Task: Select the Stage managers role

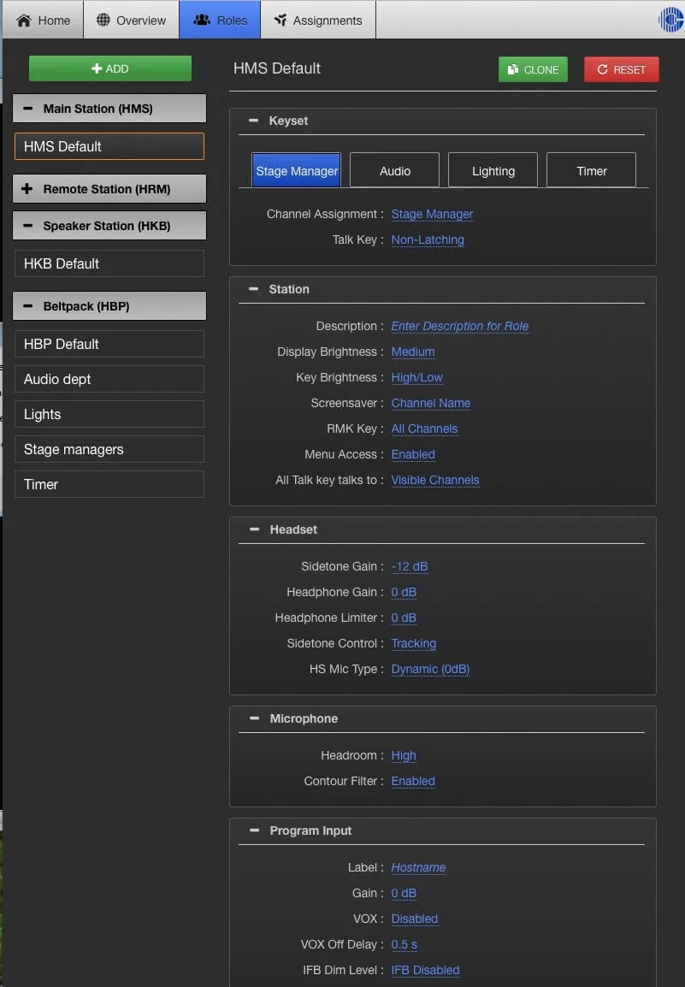Action: [x=109, y=449]
